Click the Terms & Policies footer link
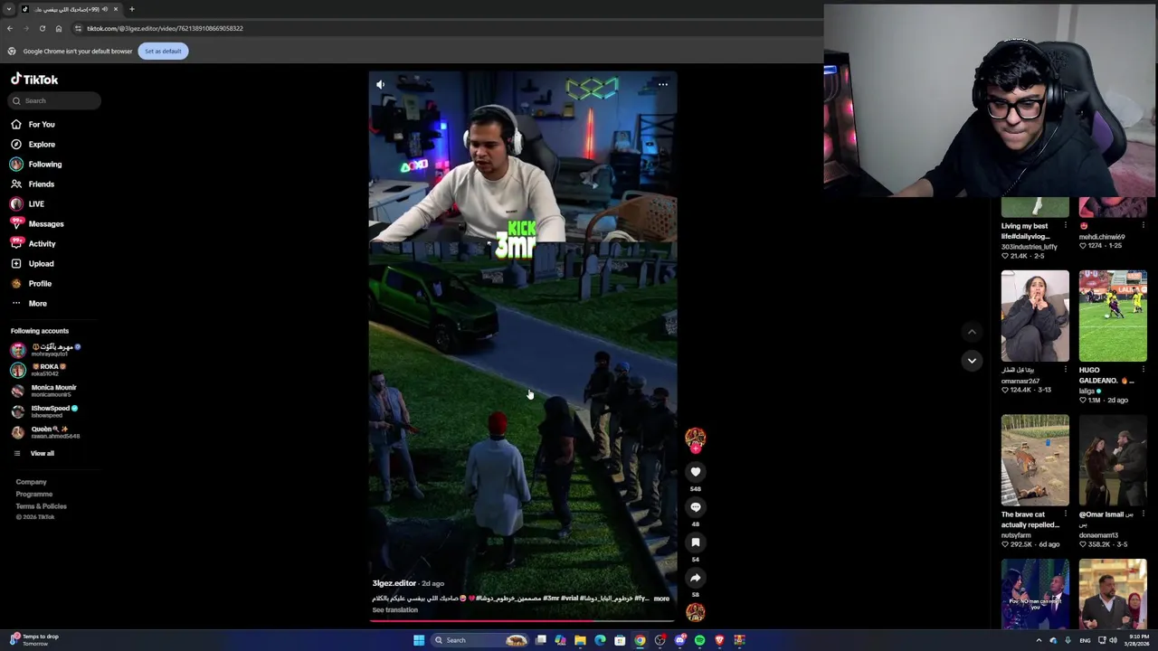The image size is (1158, 651). click(41, 505)
